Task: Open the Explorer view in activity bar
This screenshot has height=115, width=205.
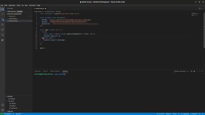Action: (3, 9)
